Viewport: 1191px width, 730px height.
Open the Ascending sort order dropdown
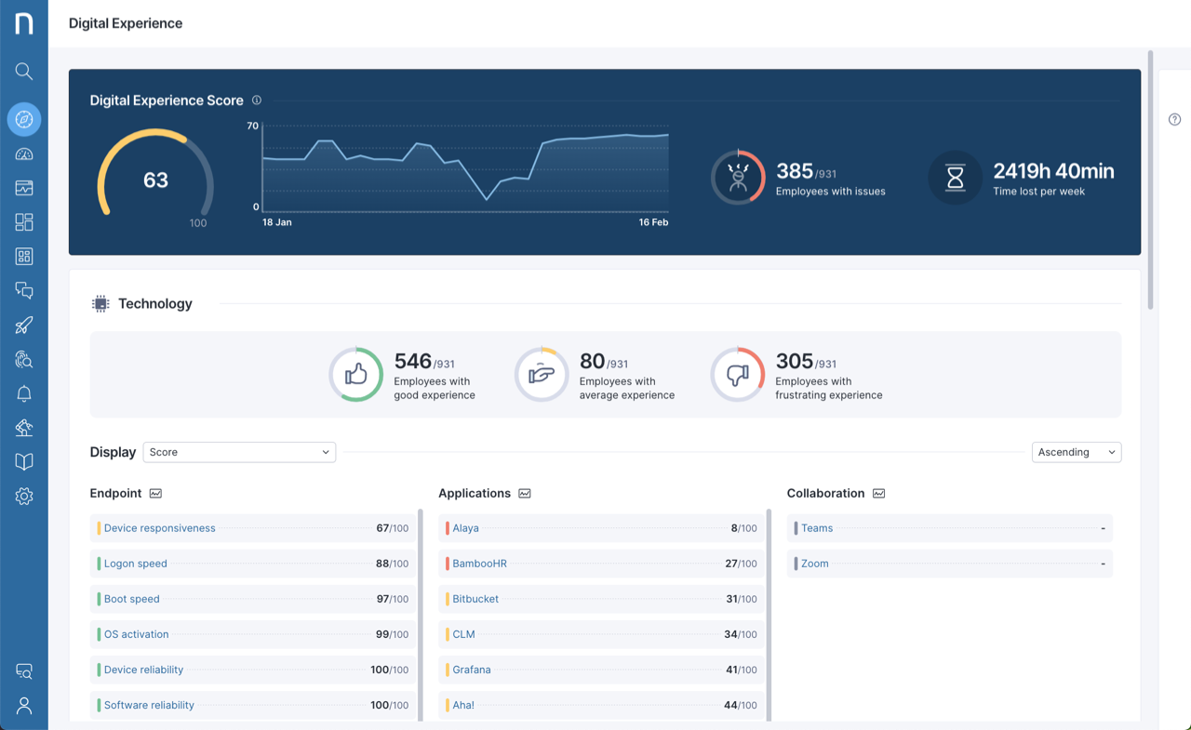click(x=1076, y=452)
